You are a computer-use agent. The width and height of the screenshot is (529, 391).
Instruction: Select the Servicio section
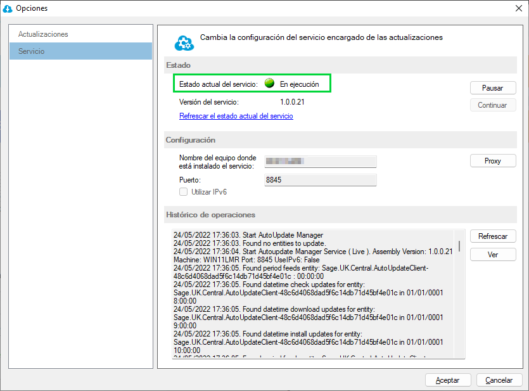(80, 51)
